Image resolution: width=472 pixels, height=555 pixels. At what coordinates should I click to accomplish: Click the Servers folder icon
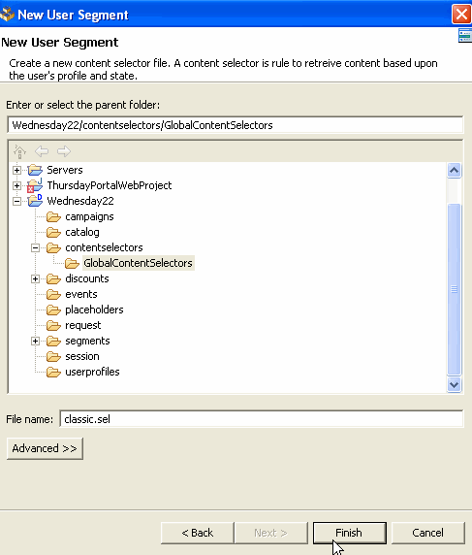[35, 170]
